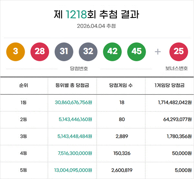Click the orange number 3 ball
The height and width of the screenshot is (179, 194).
[x=16, y=52]
